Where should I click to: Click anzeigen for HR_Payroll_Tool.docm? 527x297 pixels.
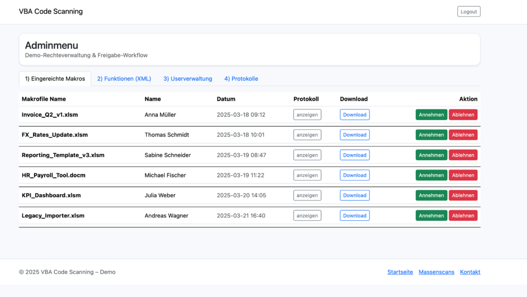[307, 175]
